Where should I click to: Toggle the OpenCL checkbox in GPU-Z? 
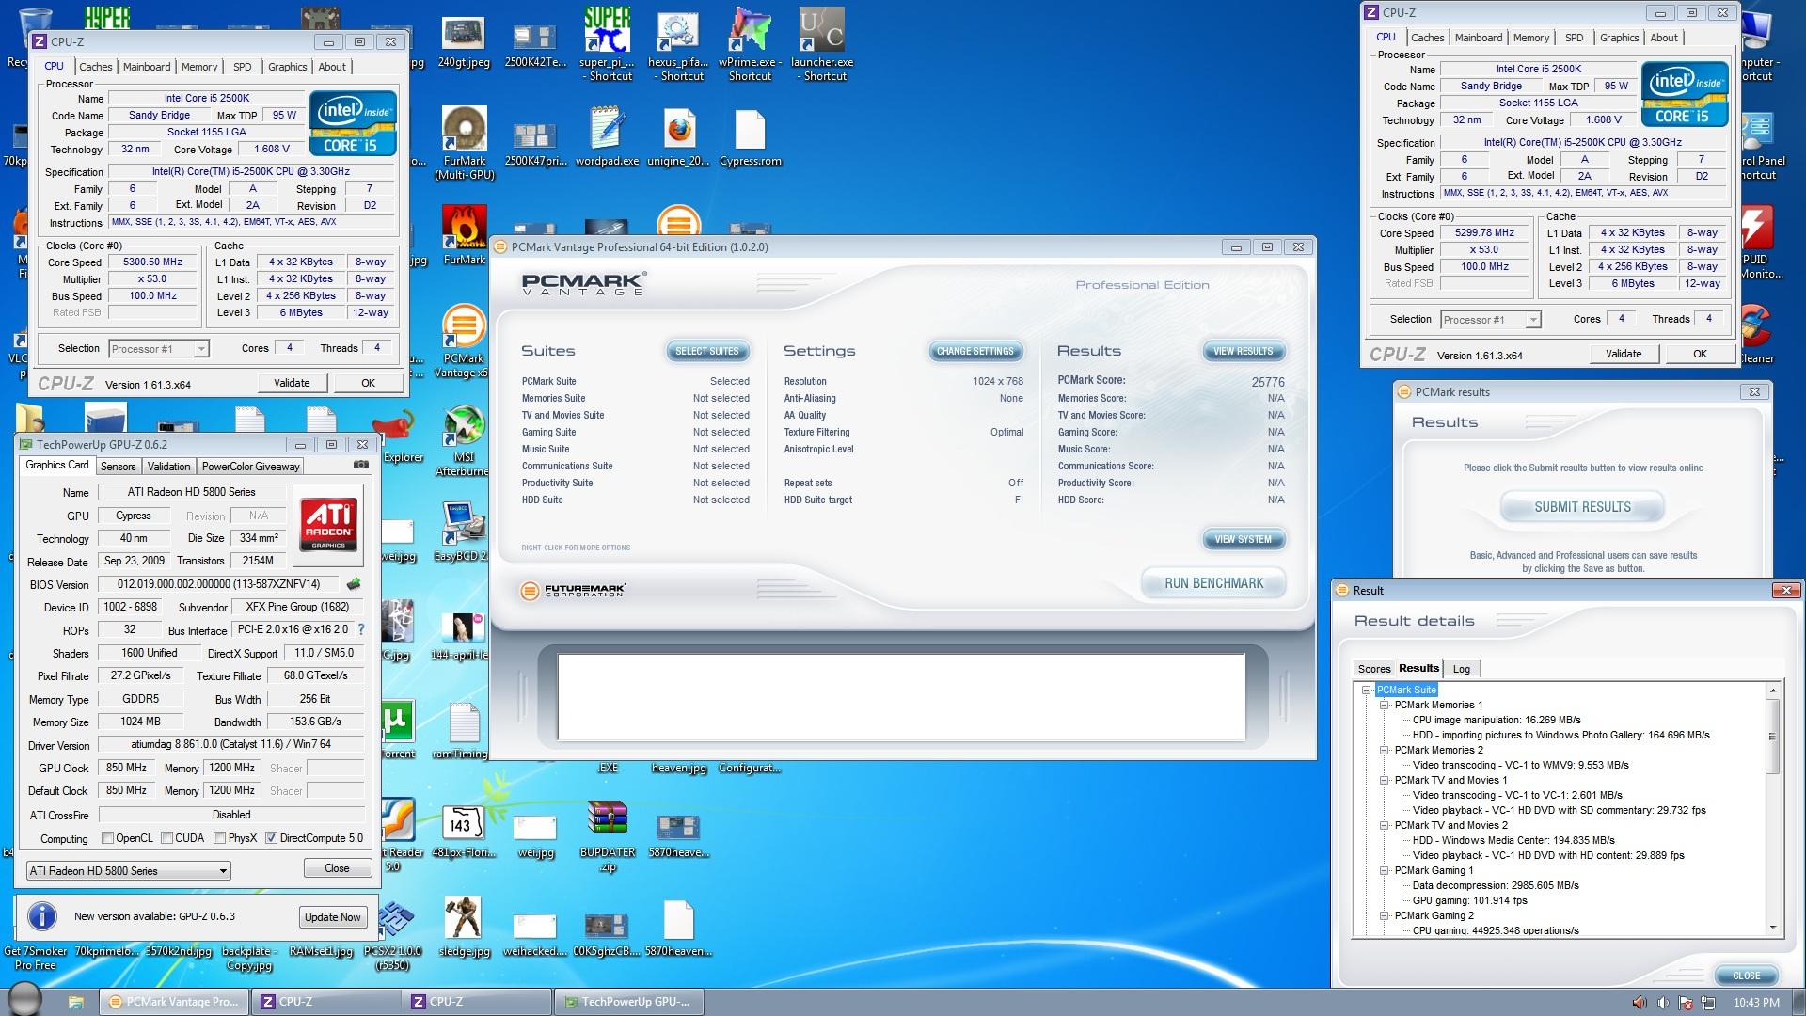107,838
